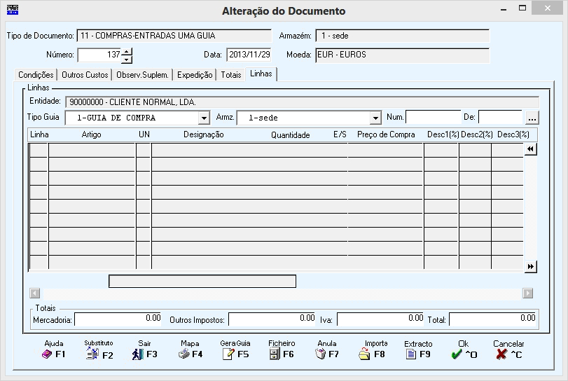
Task: Click the Total amount field
Action: coord(492,319)
